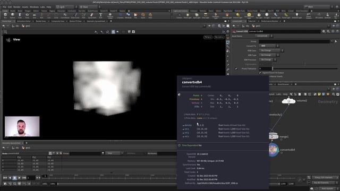Add a Spot Light from shelf
This screenshot has height=191, width=340.
click(197, 15)
